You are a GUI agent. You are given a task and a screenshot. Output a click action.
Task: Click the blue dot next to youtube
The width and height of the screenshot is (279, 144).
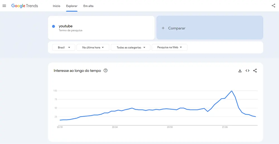tap(54, 27)
